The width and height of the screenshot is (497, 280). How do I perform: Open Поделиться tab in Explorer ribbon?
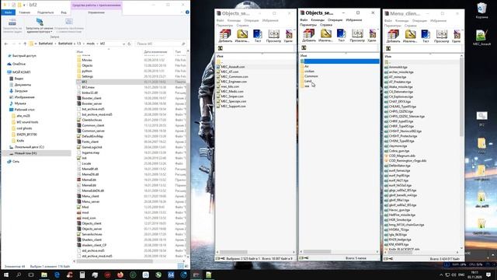click(45, 12)
